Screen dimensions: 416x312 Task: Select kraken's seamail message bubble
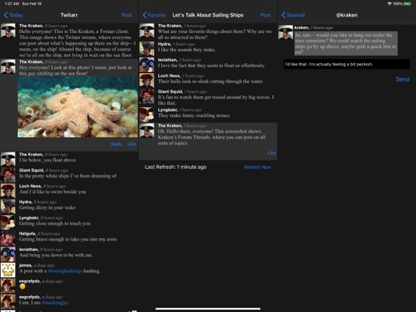point(346,44)
